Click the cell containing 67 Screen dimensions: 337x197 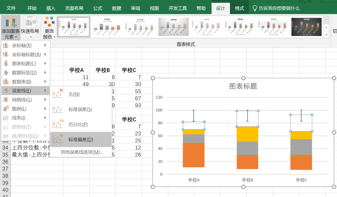pyautogui.click(x=129, y=98)
